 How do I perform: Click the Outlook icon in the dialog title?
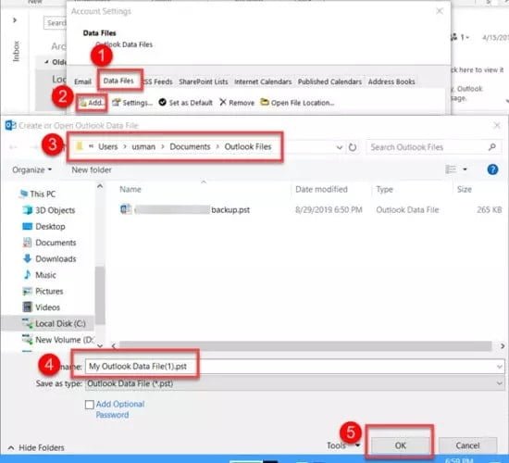coord(10,125)
